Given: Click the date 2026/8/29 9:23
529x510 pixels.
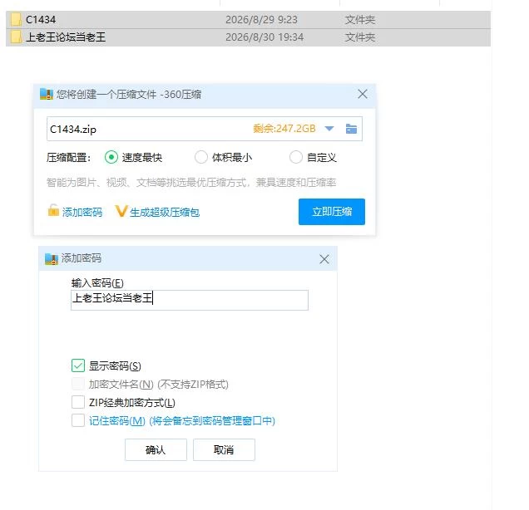Looking at the screenshot, I should [261, 20].
